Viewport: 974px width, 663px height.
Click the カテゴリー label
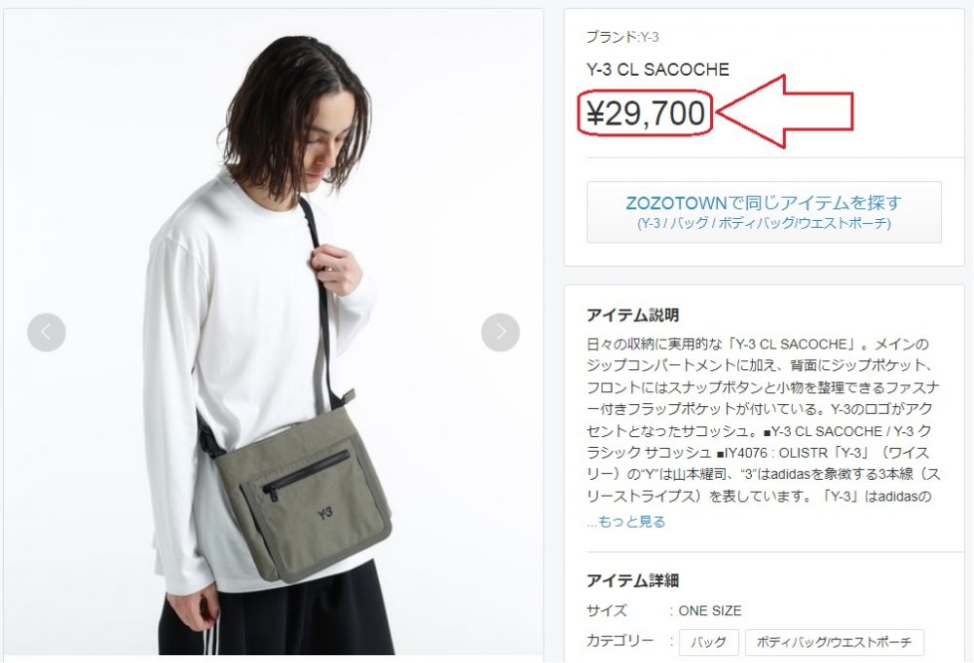click(x=619, y=641)
